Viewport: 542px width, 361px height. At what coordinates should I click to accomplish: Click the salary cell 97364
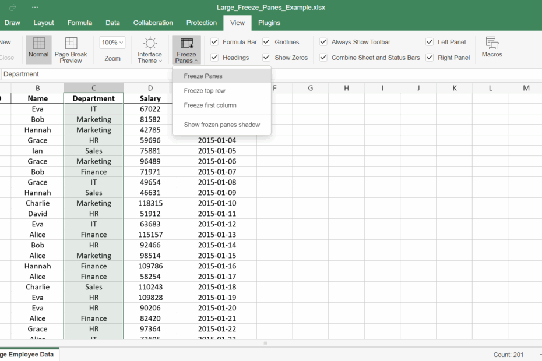(150, 329)
